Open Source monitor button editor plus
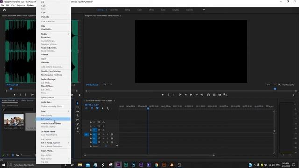 tap(79, 95)
